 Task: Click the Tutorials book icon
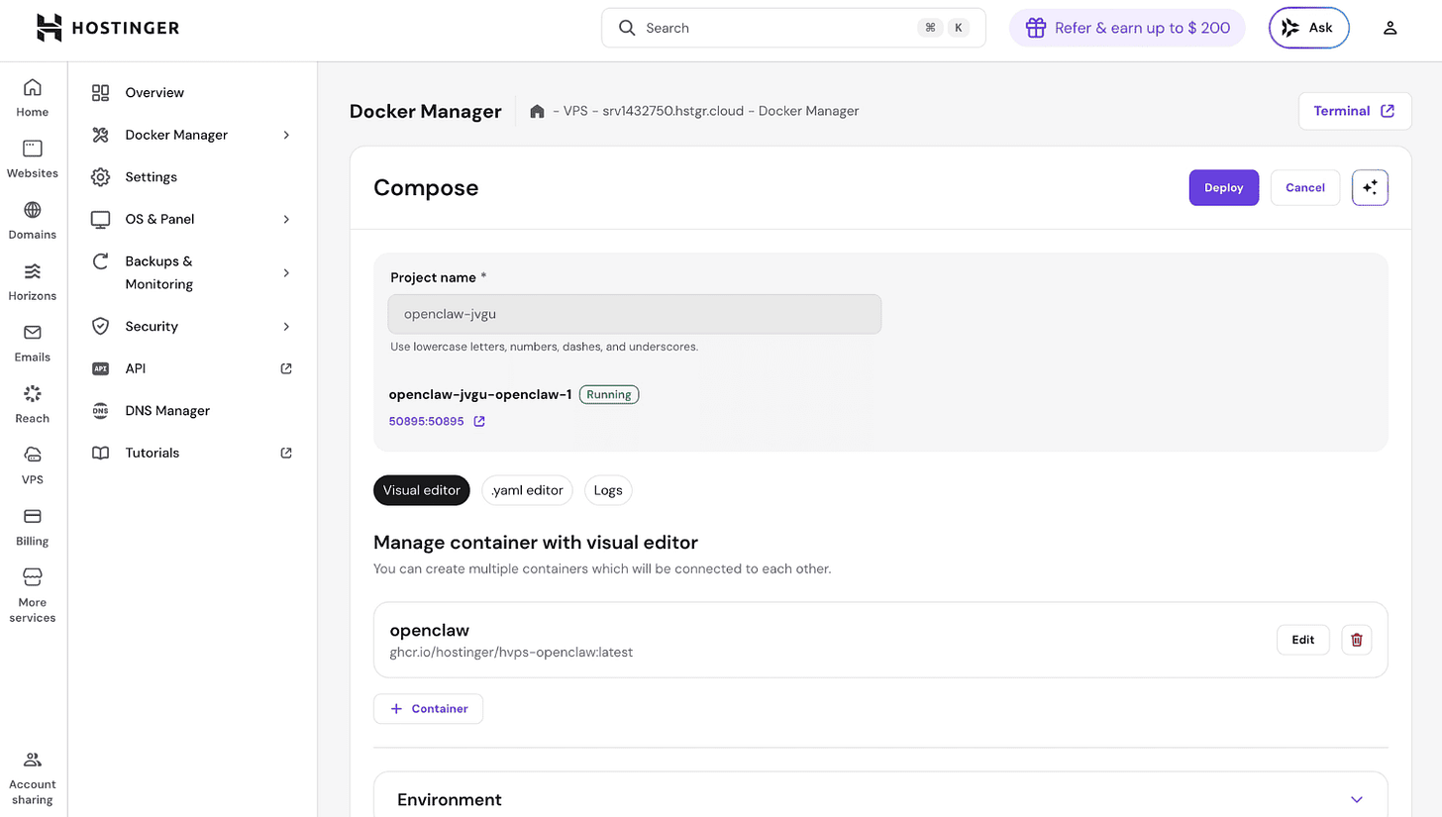tap(100, 453)
